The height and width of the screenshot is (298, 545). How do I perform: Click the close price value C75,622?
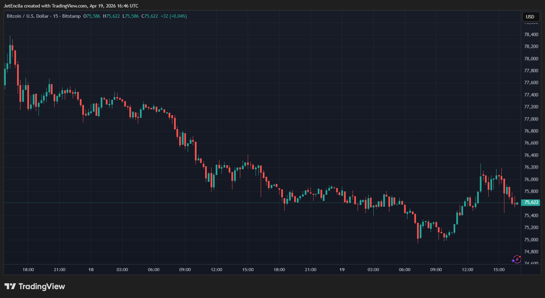coord(149,16)
